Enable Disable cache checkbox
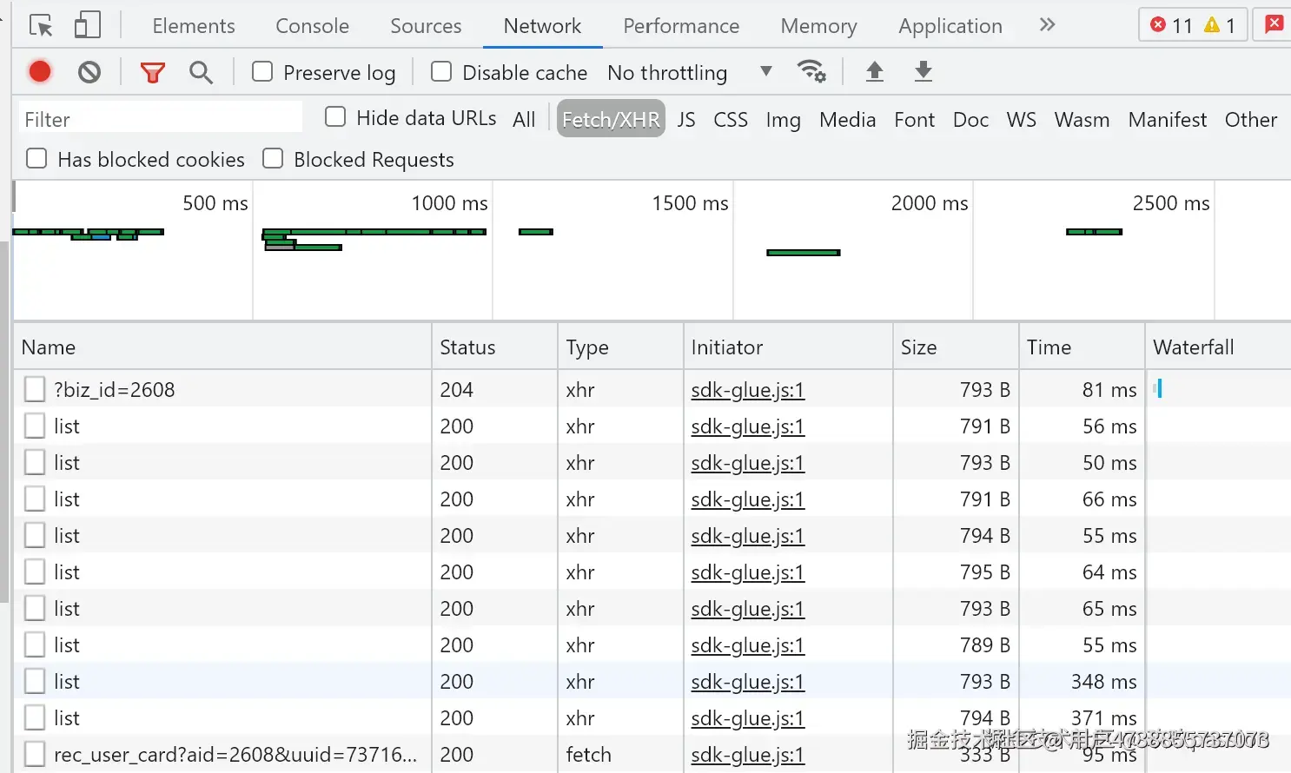Screen dimensions: 1291x773 [x=441, y=71]
